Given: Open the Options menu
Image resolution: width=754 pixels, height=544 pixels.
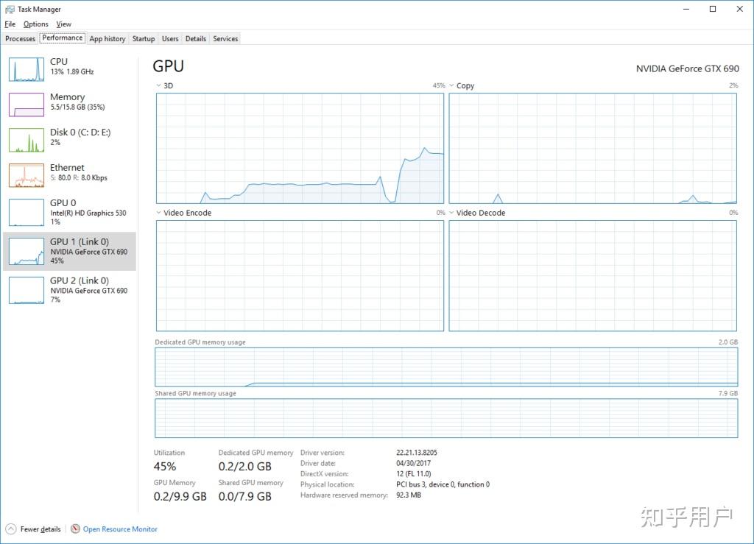Looking at the screenshot, I should [35, 24].
